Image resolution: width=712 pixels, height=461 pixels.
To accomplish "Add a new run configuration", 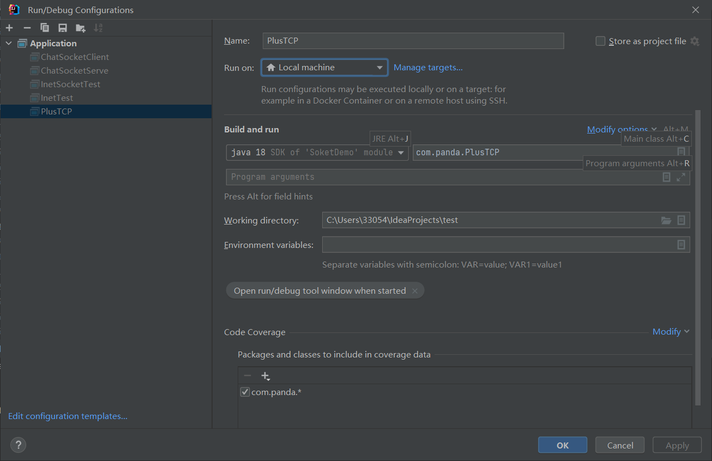I will click(9, 28).
